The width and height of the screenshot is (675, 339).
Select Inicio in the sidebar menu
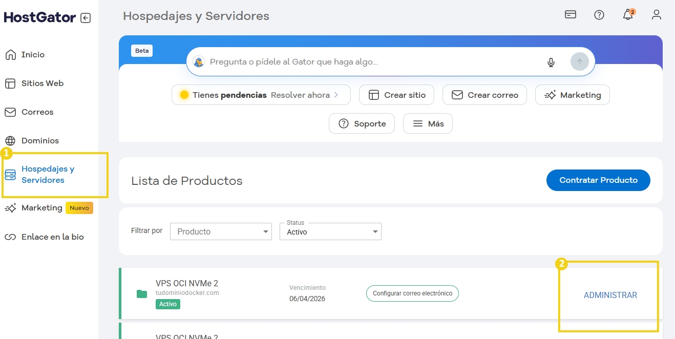pos(10,54)
